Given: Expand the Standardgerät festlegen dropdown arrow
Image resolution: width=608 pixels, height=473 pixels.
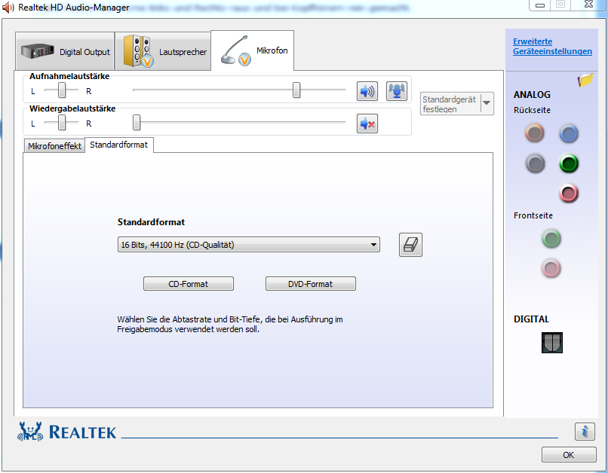Looking at the screenshot, I should point(487,103).
